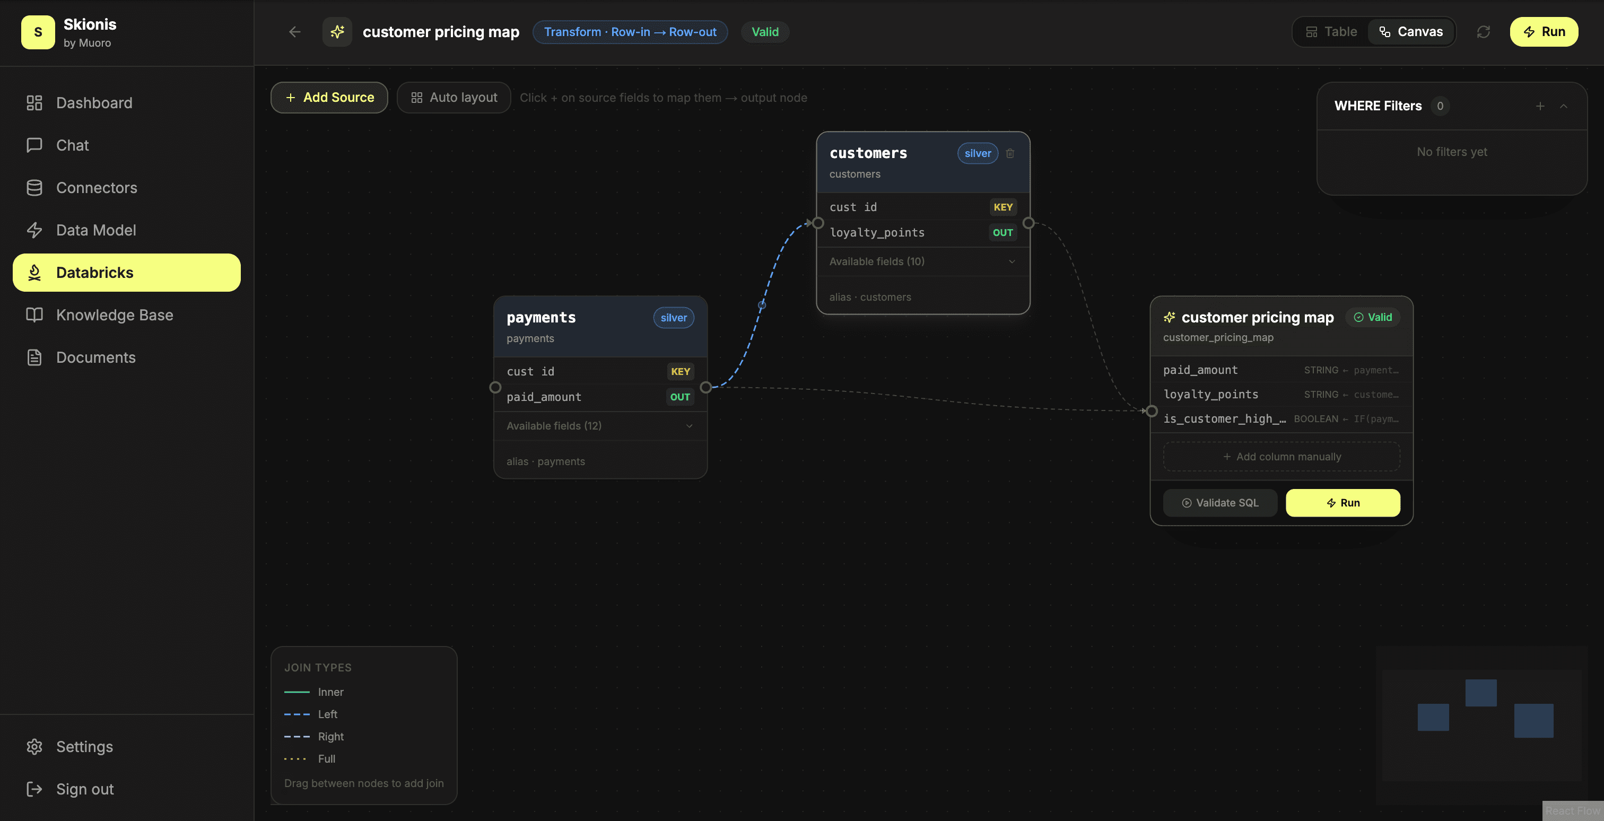Click sparkle icon on customer pricing map node
Screen dimensions: 1604x821
[x=1170, y=318]
